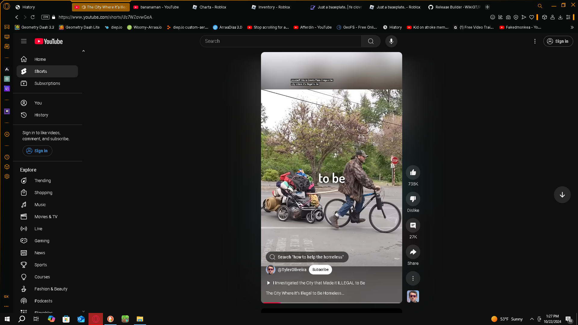Click the Share arrow icon
The width and height of the screenshot is (578, 325).
[x=413, y=252]
